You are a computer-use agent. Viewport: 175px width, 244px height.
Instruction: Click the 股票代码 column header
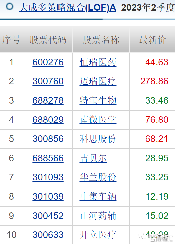click(x=48, y=40)
